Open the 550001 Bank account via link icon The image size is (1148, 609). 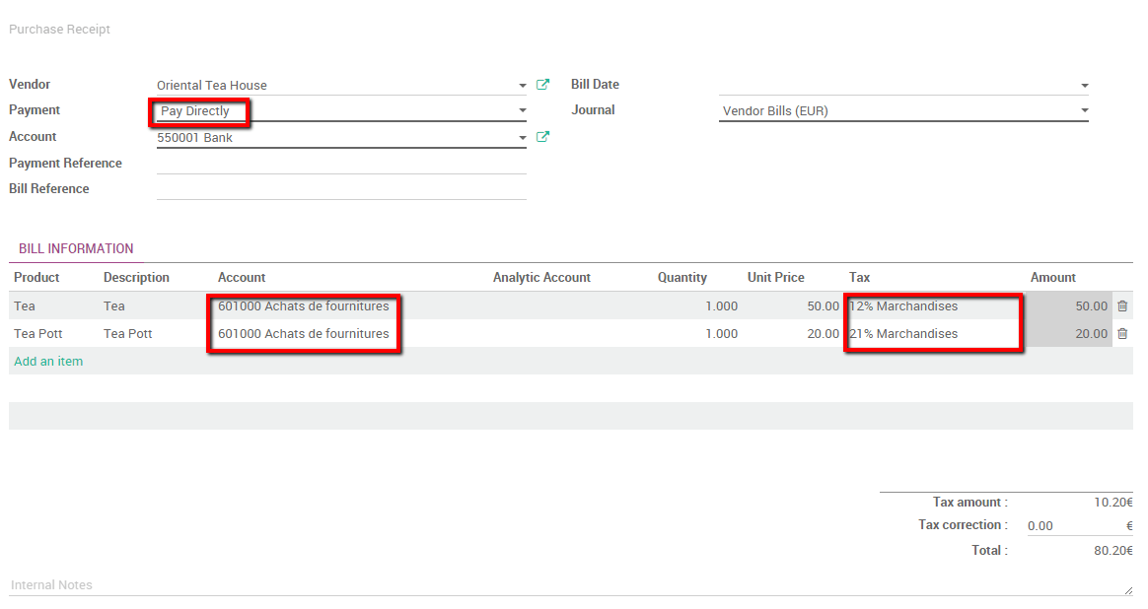click(543, 136)
